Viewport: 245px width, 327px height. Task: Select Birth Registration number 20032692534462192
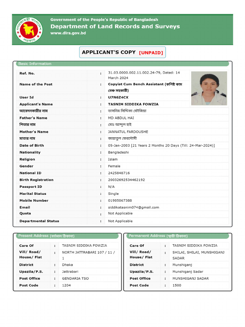126,180
